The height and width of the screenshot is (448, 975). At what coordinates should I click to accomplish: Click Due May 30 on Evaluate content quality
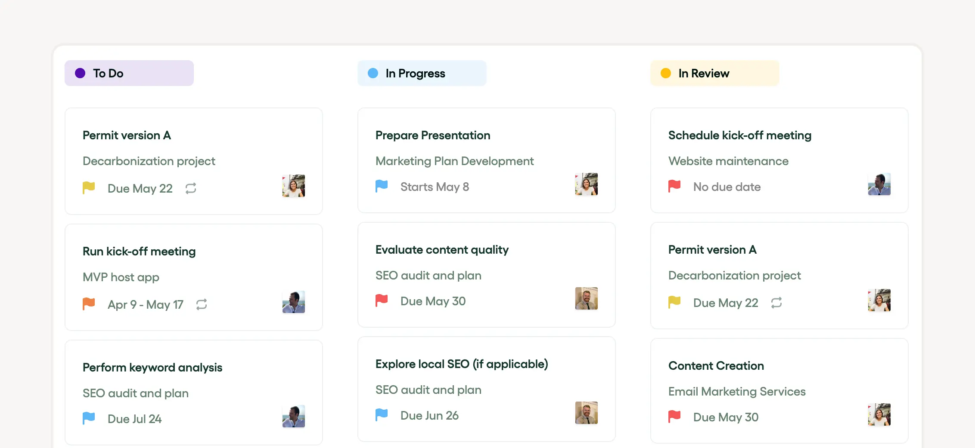(x=433, y=301)
